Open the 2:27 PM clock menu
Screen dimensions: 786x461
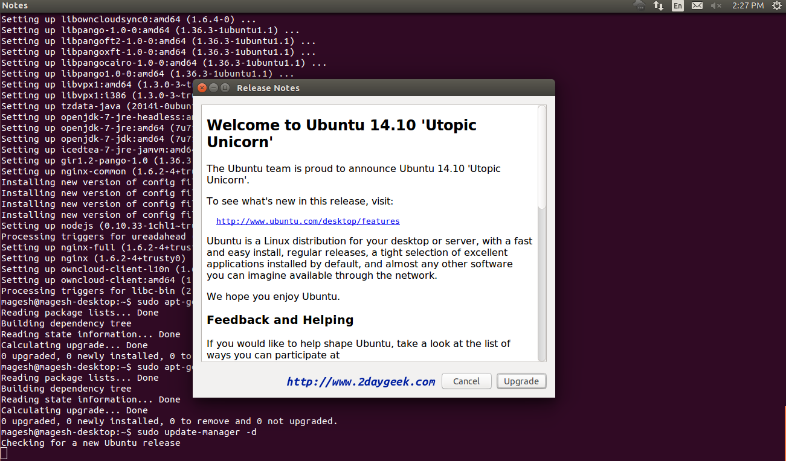[x=748, y=5]
